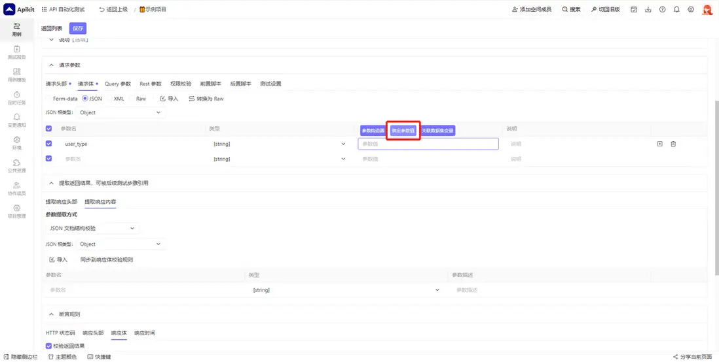Viewport: 719px width, 362px height.
Task: Click the user avatar
Action: [707, 9]
